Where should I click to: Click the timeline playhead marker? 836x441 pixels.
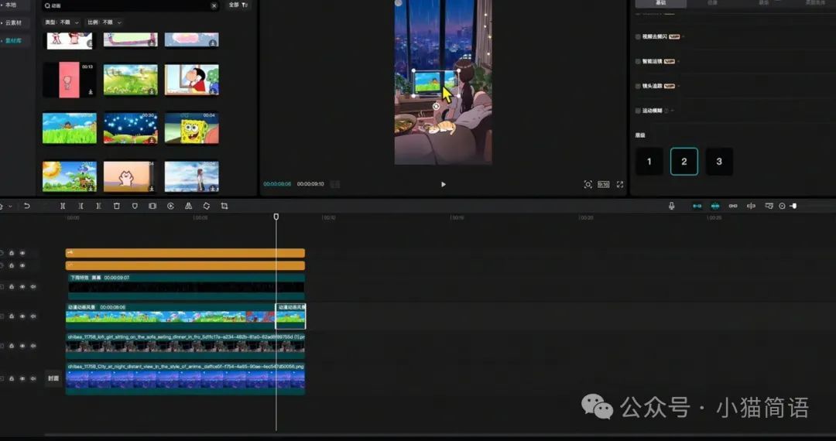tap(276, 217)
